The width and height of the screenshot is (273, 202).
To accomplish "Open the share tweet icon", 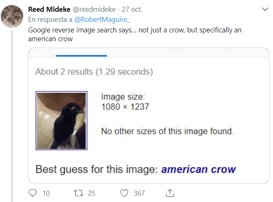I will click(x=170, y=193).
